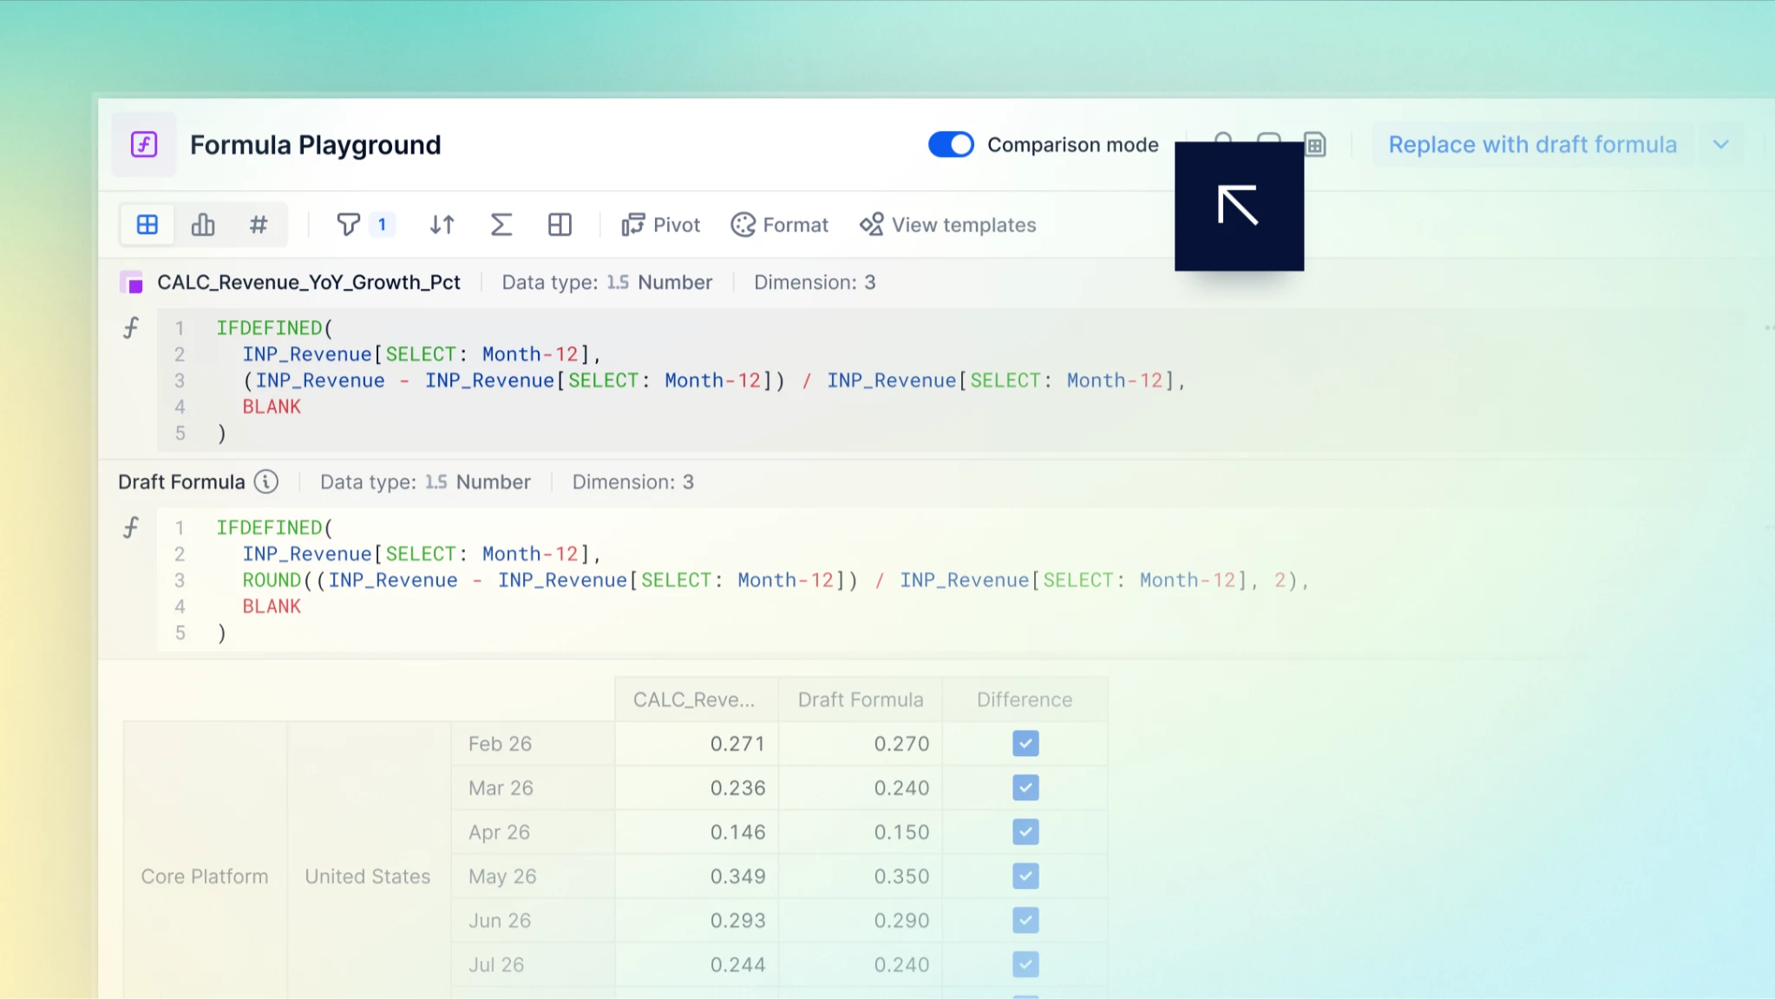Click the Number data type in Draft Formula row

point(477,482)
